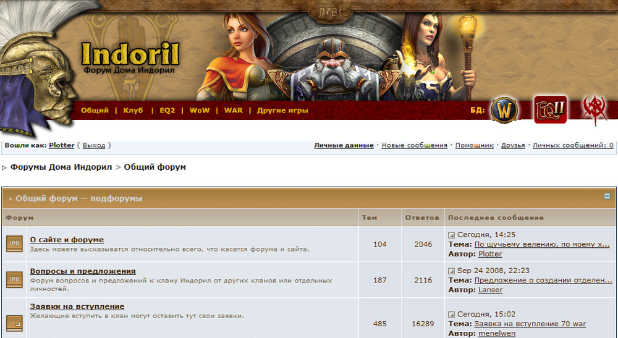The height and width of the screenshot is (338, 618).
Task: Go to Форумы Дома Индорил breadcrumb
Action: pyautogui.click(x=61, y=167)
